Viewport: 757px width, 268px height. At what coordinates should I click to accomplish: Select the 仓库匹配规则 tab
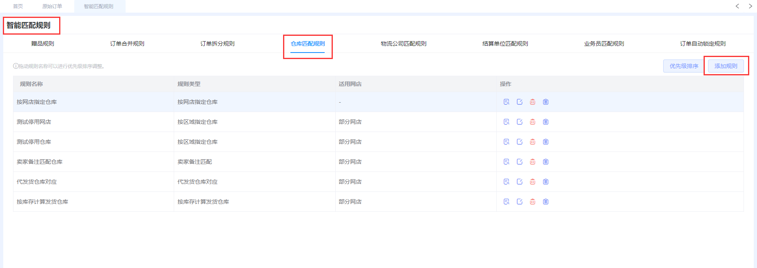click(308, 44)
